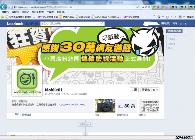Switch to the second green 小... tab
This screenshot has width=195, height=140.
point(166,7)
